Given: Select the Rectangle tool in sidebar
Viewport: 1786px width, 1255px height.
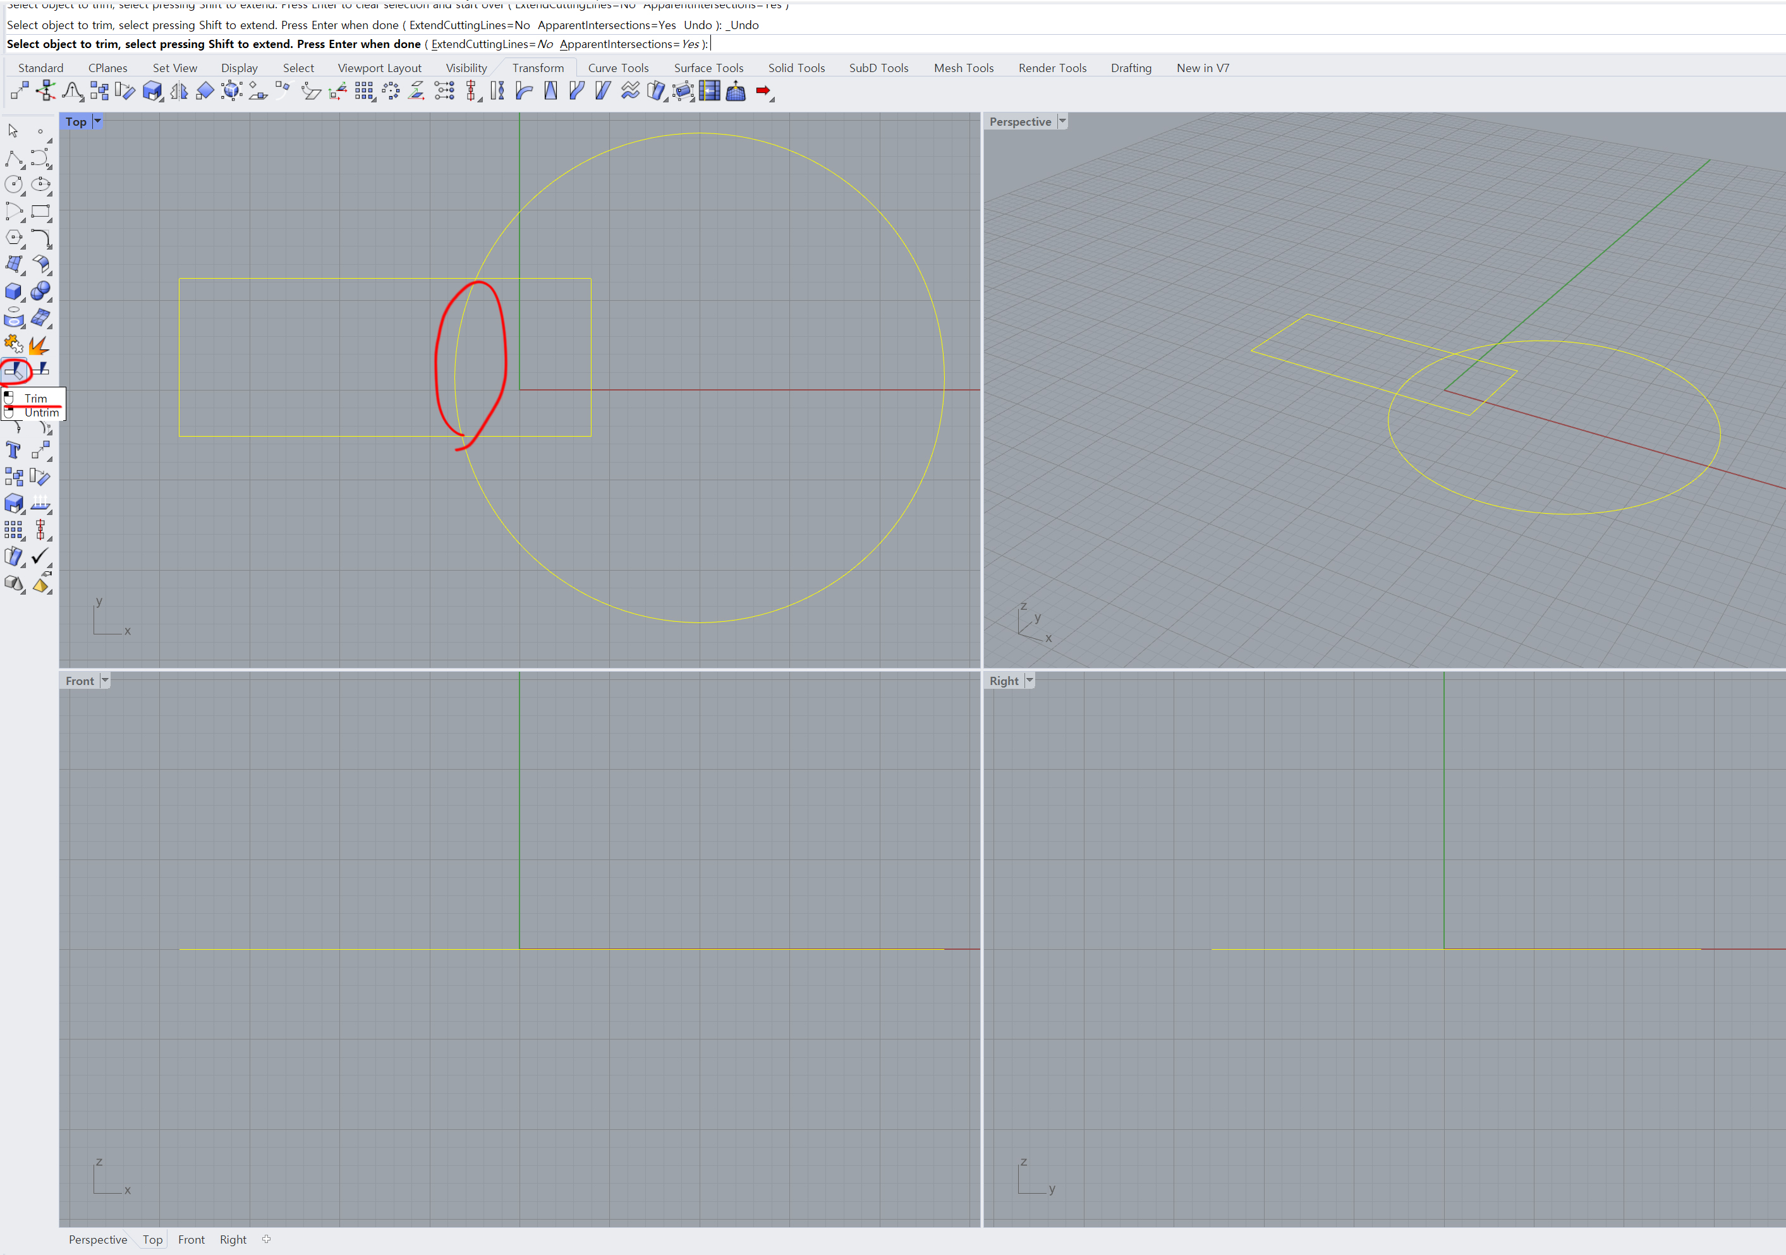Looking at the screenshot, I should click(40, 210).
